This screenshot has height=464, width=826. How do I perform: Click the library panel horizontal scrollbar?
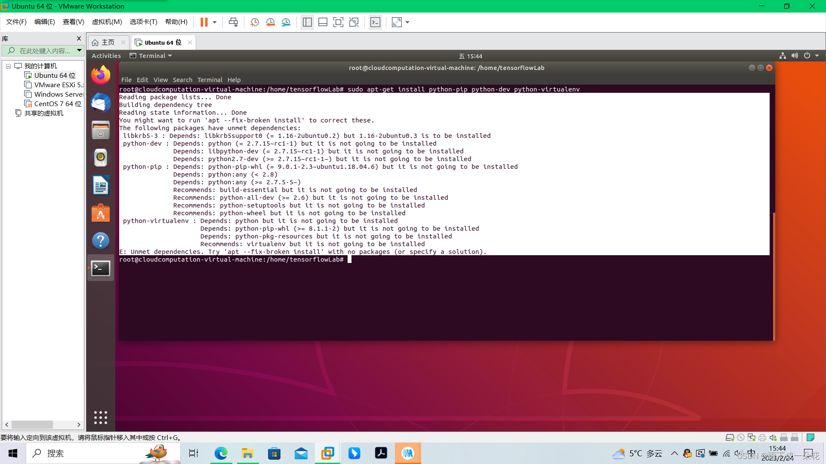tap(32, 424)
